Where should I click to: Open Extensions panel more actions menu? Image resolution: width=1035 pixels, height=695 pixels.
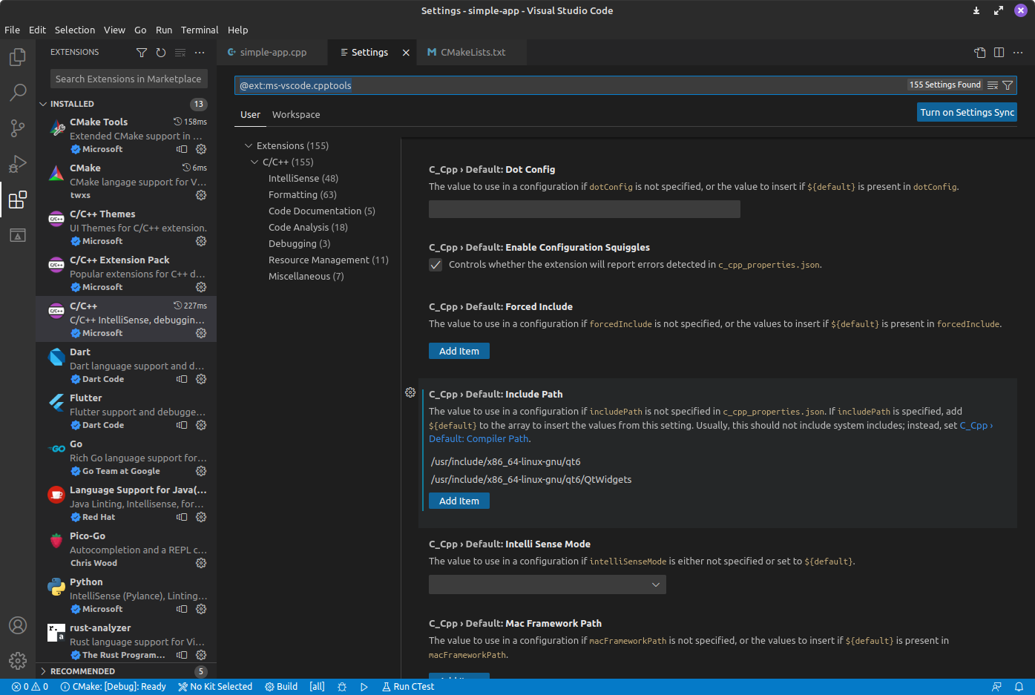[x=200, y=53]
